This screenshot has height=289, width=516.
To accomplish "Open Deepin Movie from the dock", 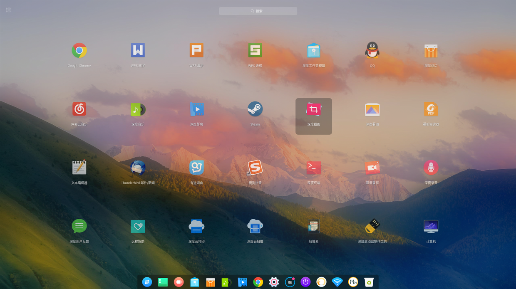I will 242,282.
